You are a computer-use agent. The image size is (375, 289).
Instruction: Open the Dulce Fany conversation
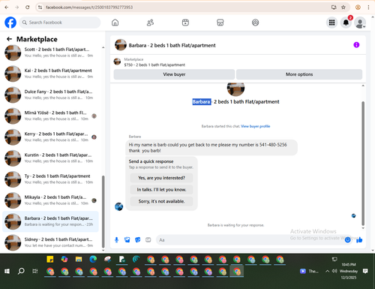(x=50, y=95)
